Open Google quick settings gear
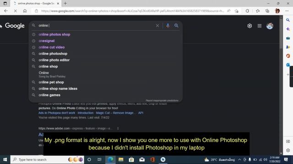 [x=250, y=26]
